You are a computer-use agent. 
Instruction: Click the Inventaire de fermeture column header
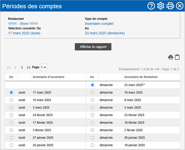[141, 77]
